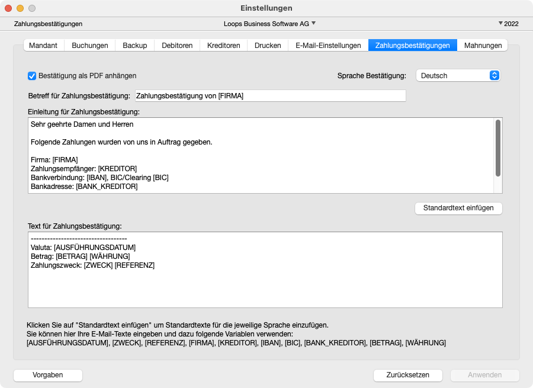The image size is (533, 388).
Task: Select the Mahnungen tab
Action: click(x=483, y=46)
